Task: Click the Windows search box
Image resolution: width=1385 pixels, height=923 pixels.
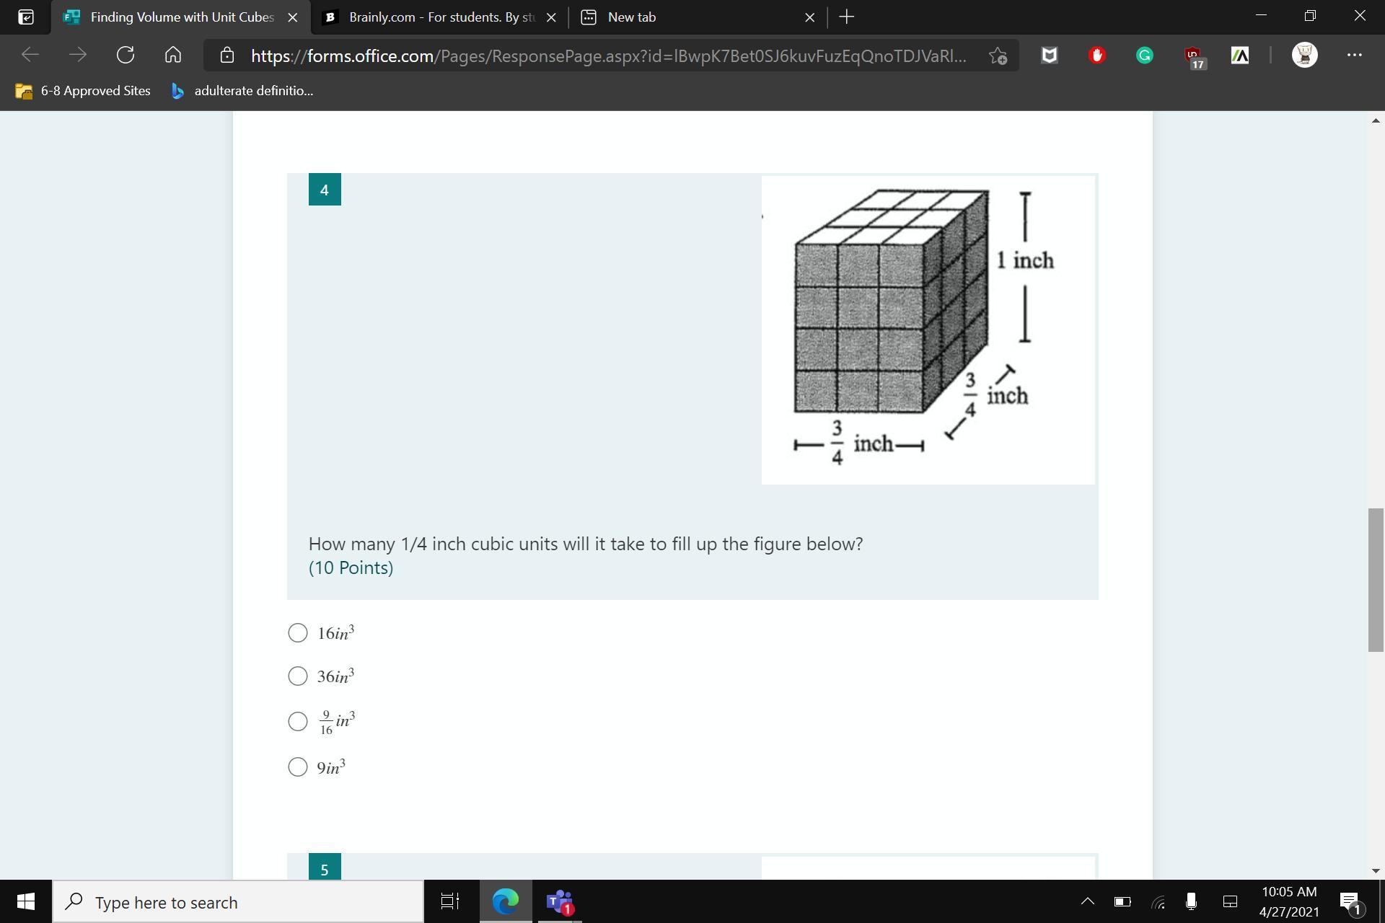Action: tap(238, 902)
